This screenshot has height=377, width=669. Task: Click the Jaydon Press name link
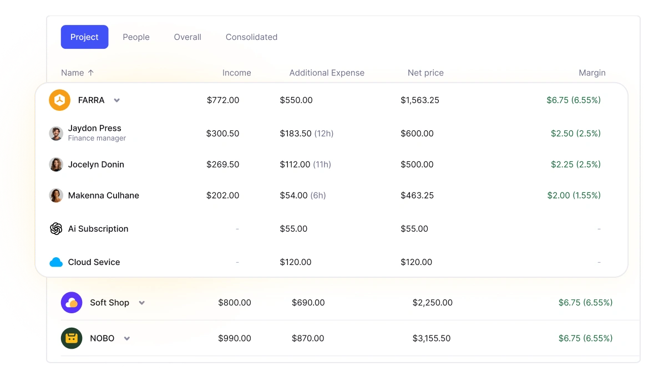(x=95, y=128)
